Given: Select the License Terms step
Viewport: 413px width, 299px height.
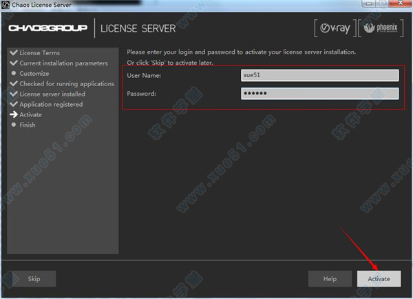Looking at the screenshot, I should click(x=39, y=53).
